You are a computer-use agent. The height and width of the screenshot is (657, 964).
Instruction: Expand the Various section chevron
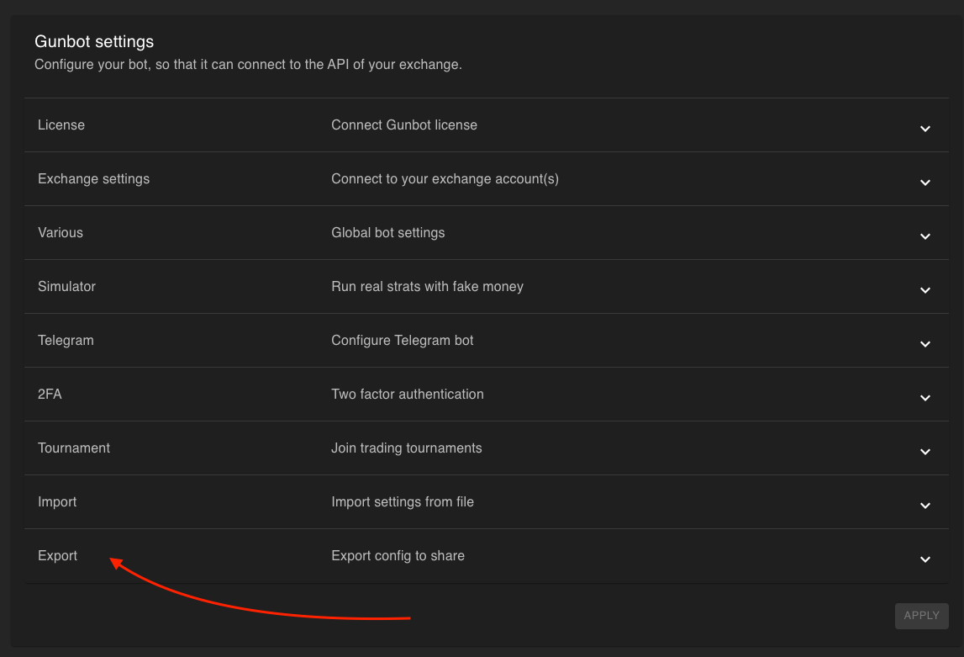pos(924,236)
